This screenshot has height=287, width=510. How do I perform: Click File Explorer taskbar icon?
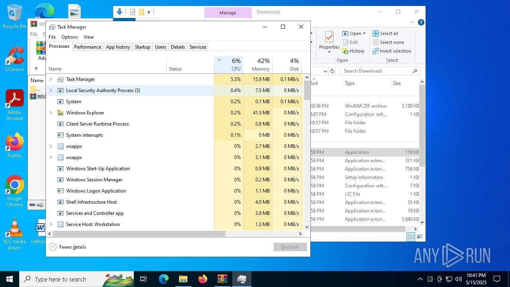(x=183, y=279)
